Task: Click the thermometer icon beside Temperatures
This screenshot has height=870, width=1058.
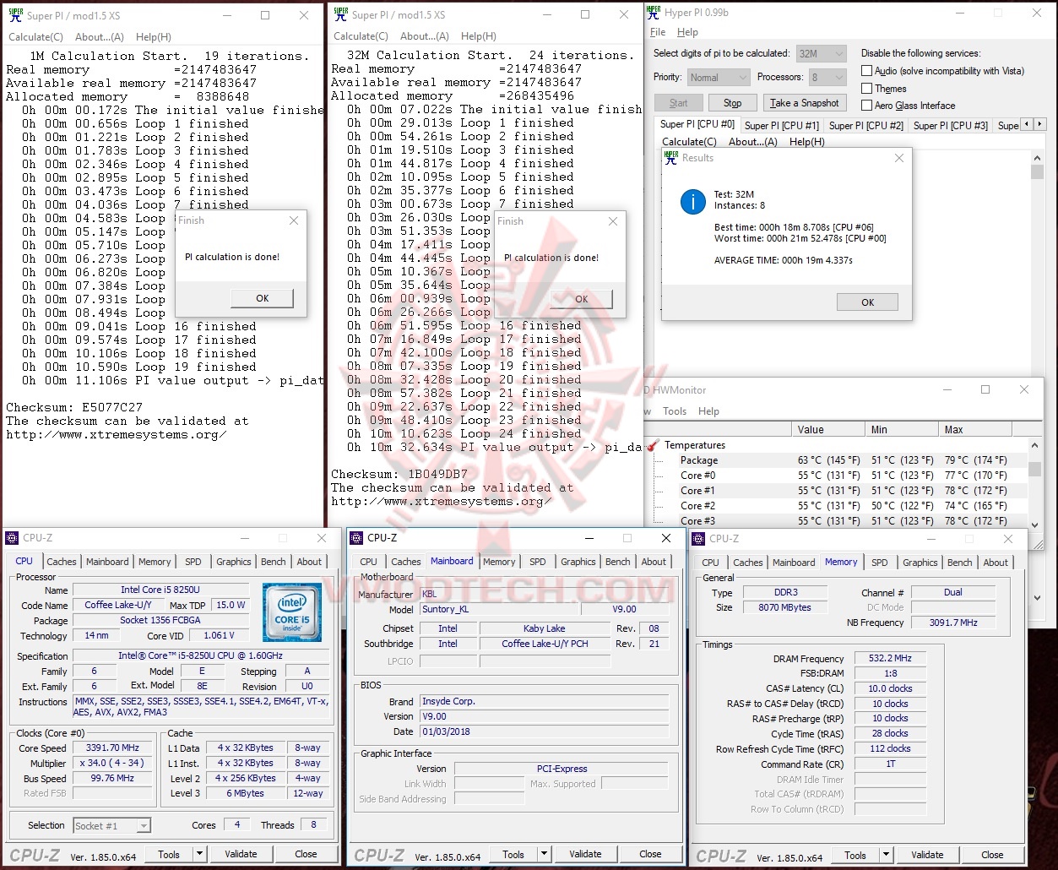Action: (653, 445)
